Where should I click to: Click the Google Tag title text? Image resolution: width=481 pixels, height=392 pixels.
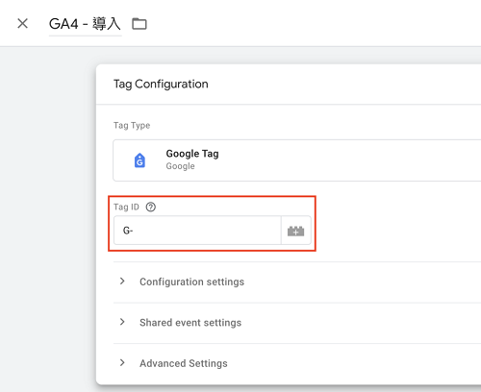pyautogui.click(x=192, y=154)
